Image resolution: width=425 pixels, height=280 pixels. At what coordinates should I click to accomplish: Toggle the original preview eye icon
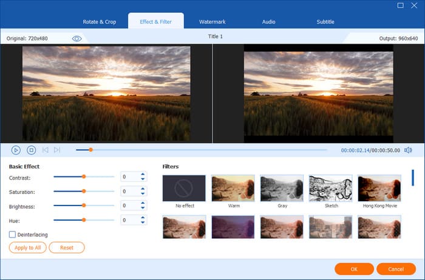coord(77,38)
